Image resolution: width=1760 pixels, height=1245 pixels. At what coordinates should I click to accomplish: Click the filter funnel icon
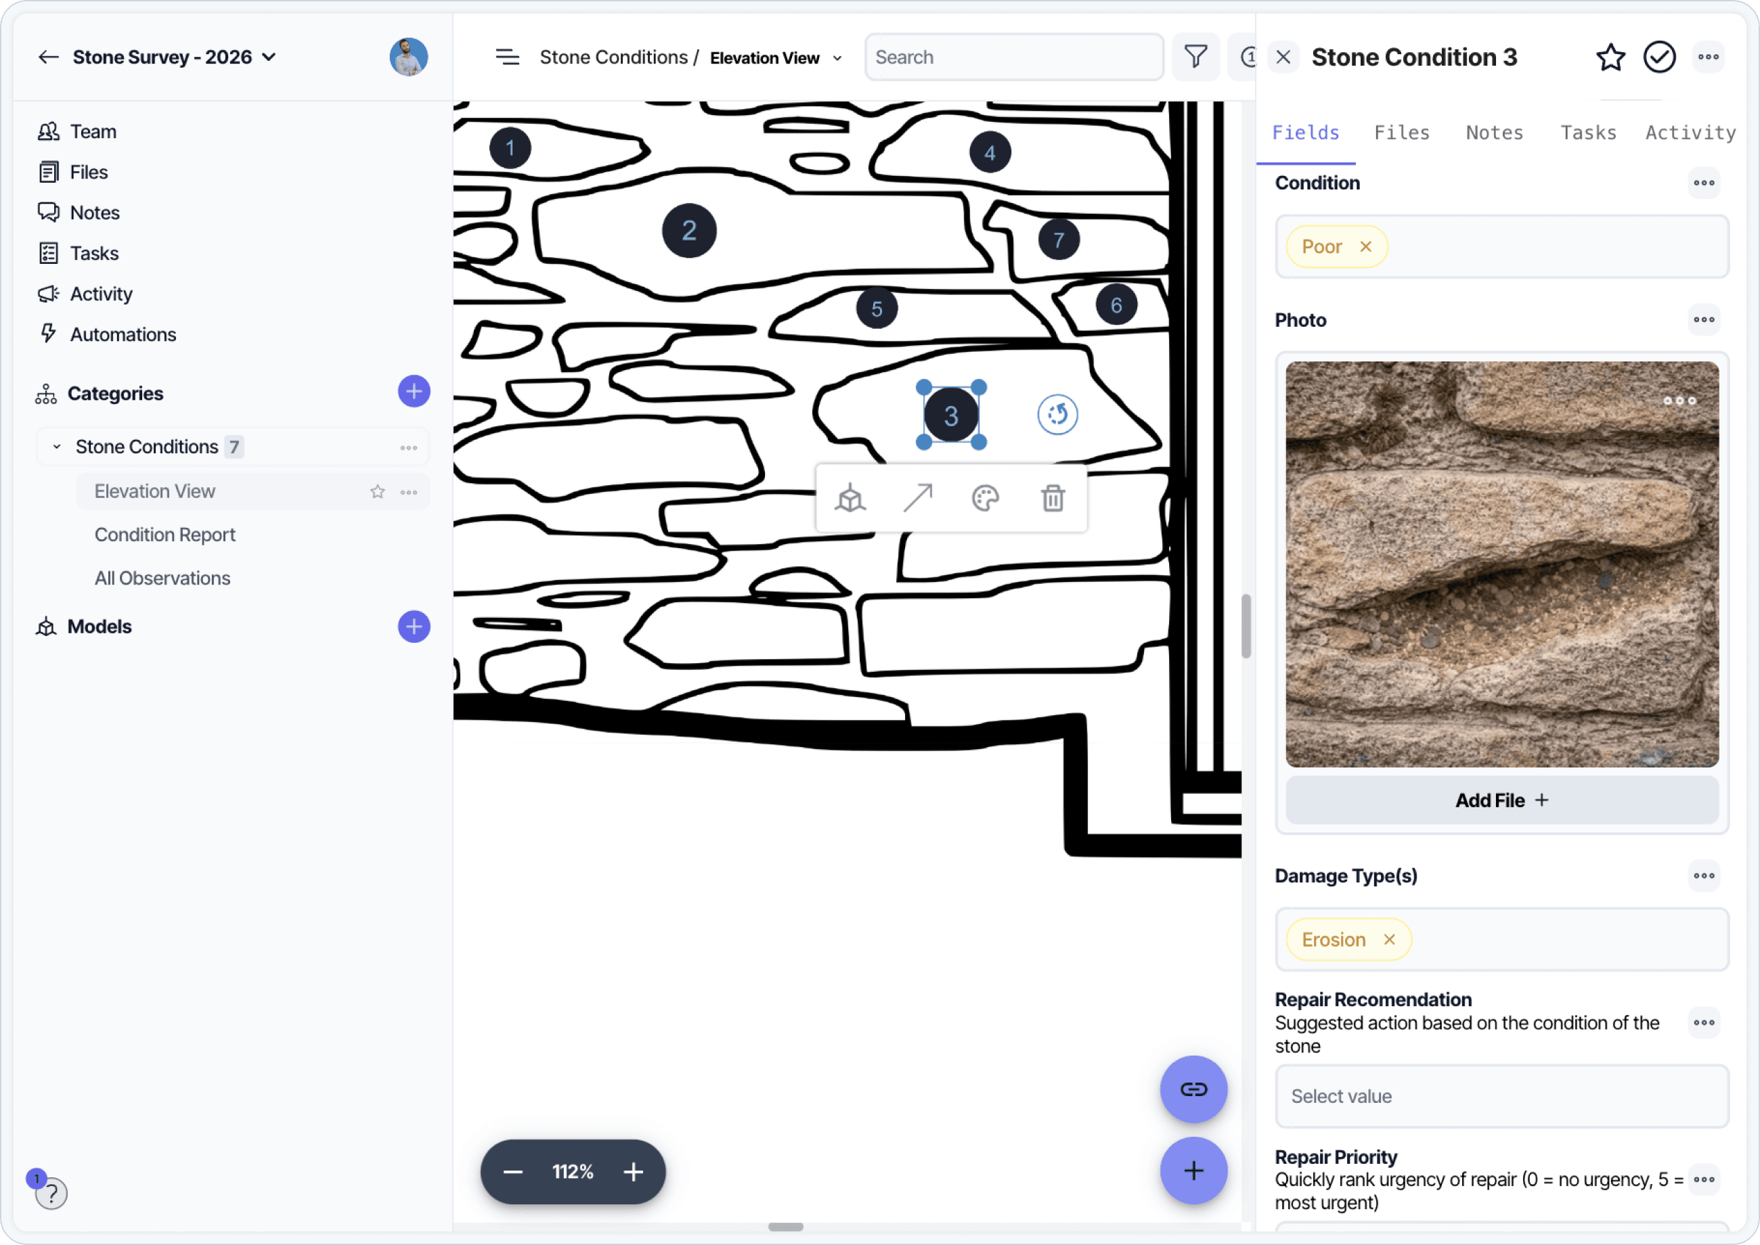(1195, 57)
